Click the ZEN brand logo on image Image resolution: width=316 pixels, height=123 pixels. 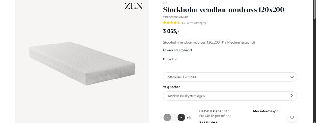click(133, 6)
